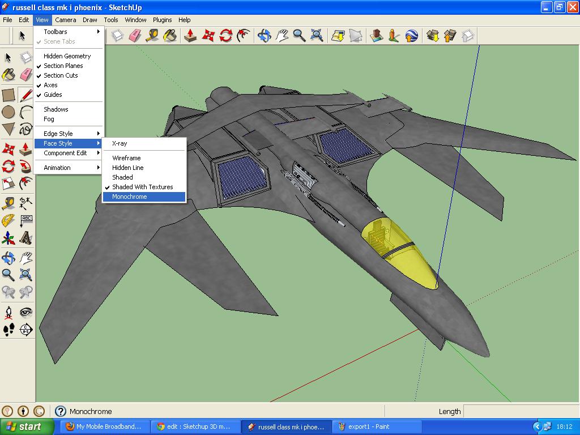Select the Paint Bucket tool in left toolbar

(x=8, y=74)
